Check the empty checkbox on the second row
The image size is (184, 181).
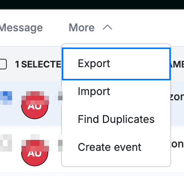click(6, 143)
